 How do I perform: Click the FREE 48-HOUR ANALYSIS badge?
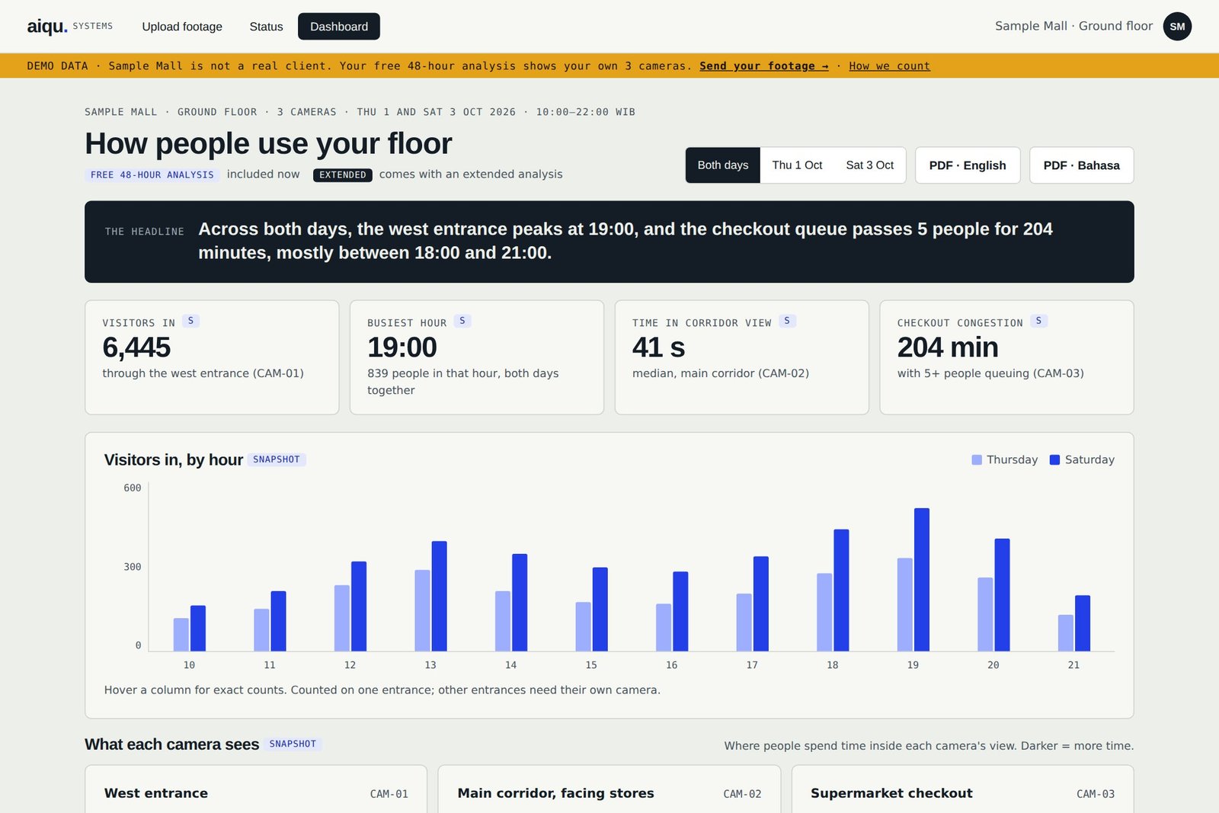(x=152, y=174)
